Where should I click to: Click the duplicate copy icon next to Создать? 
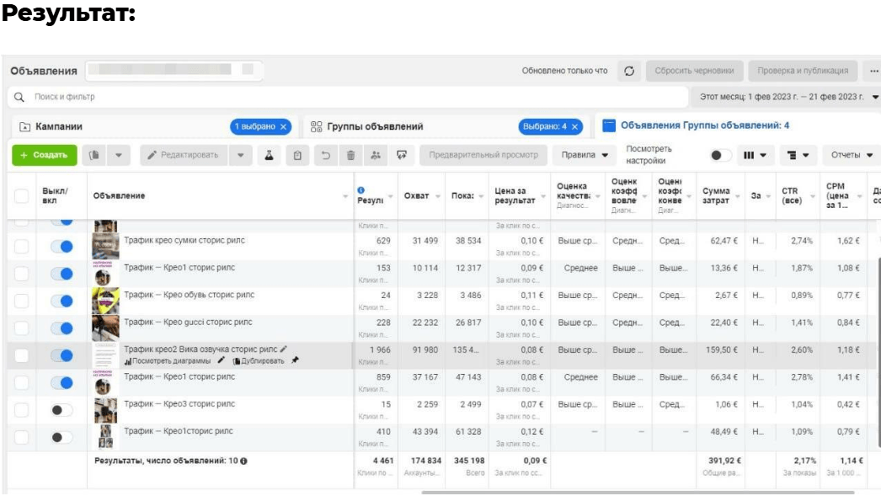[96, 155]
